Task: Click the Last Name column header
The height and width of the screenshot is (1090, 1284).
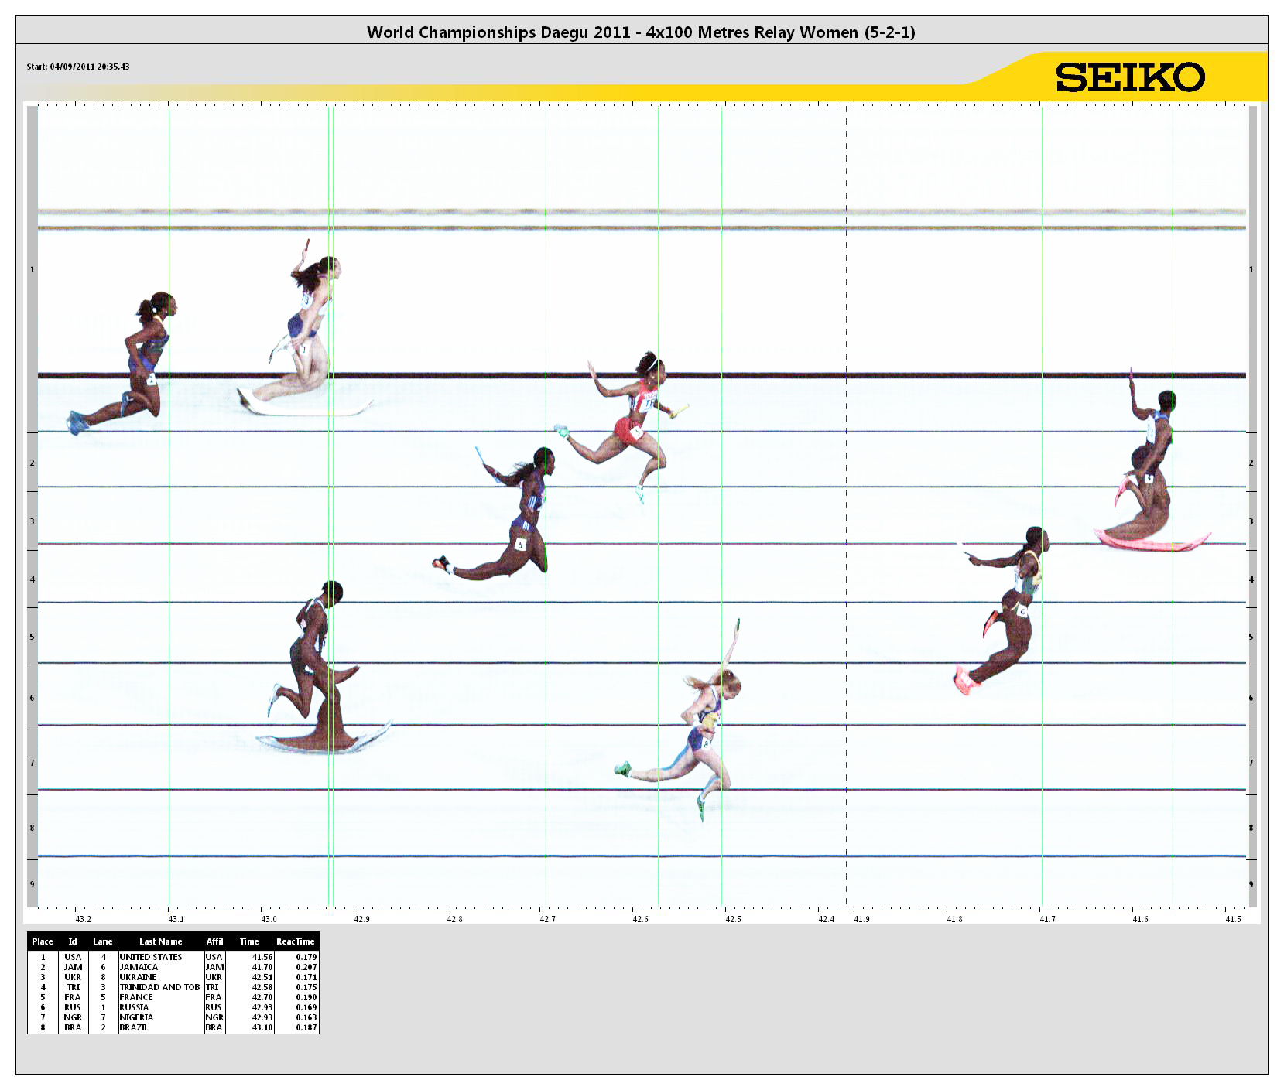Action: [x=160, y=941]
